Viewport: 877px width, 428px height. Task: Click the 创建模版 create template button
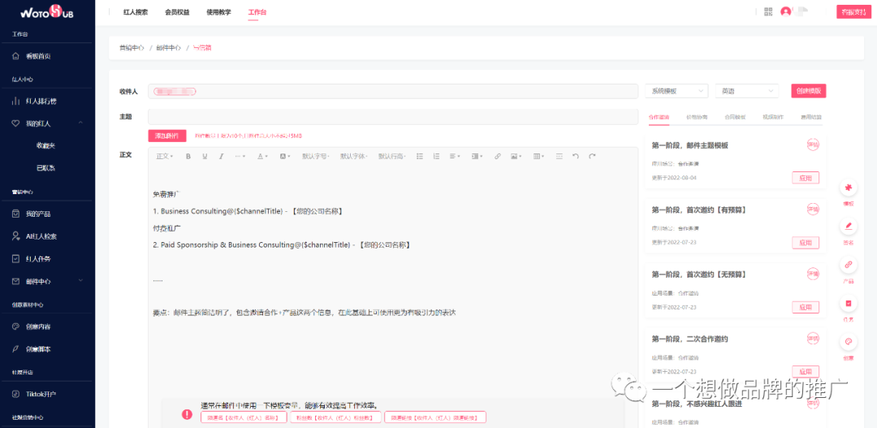click(808, 91)
